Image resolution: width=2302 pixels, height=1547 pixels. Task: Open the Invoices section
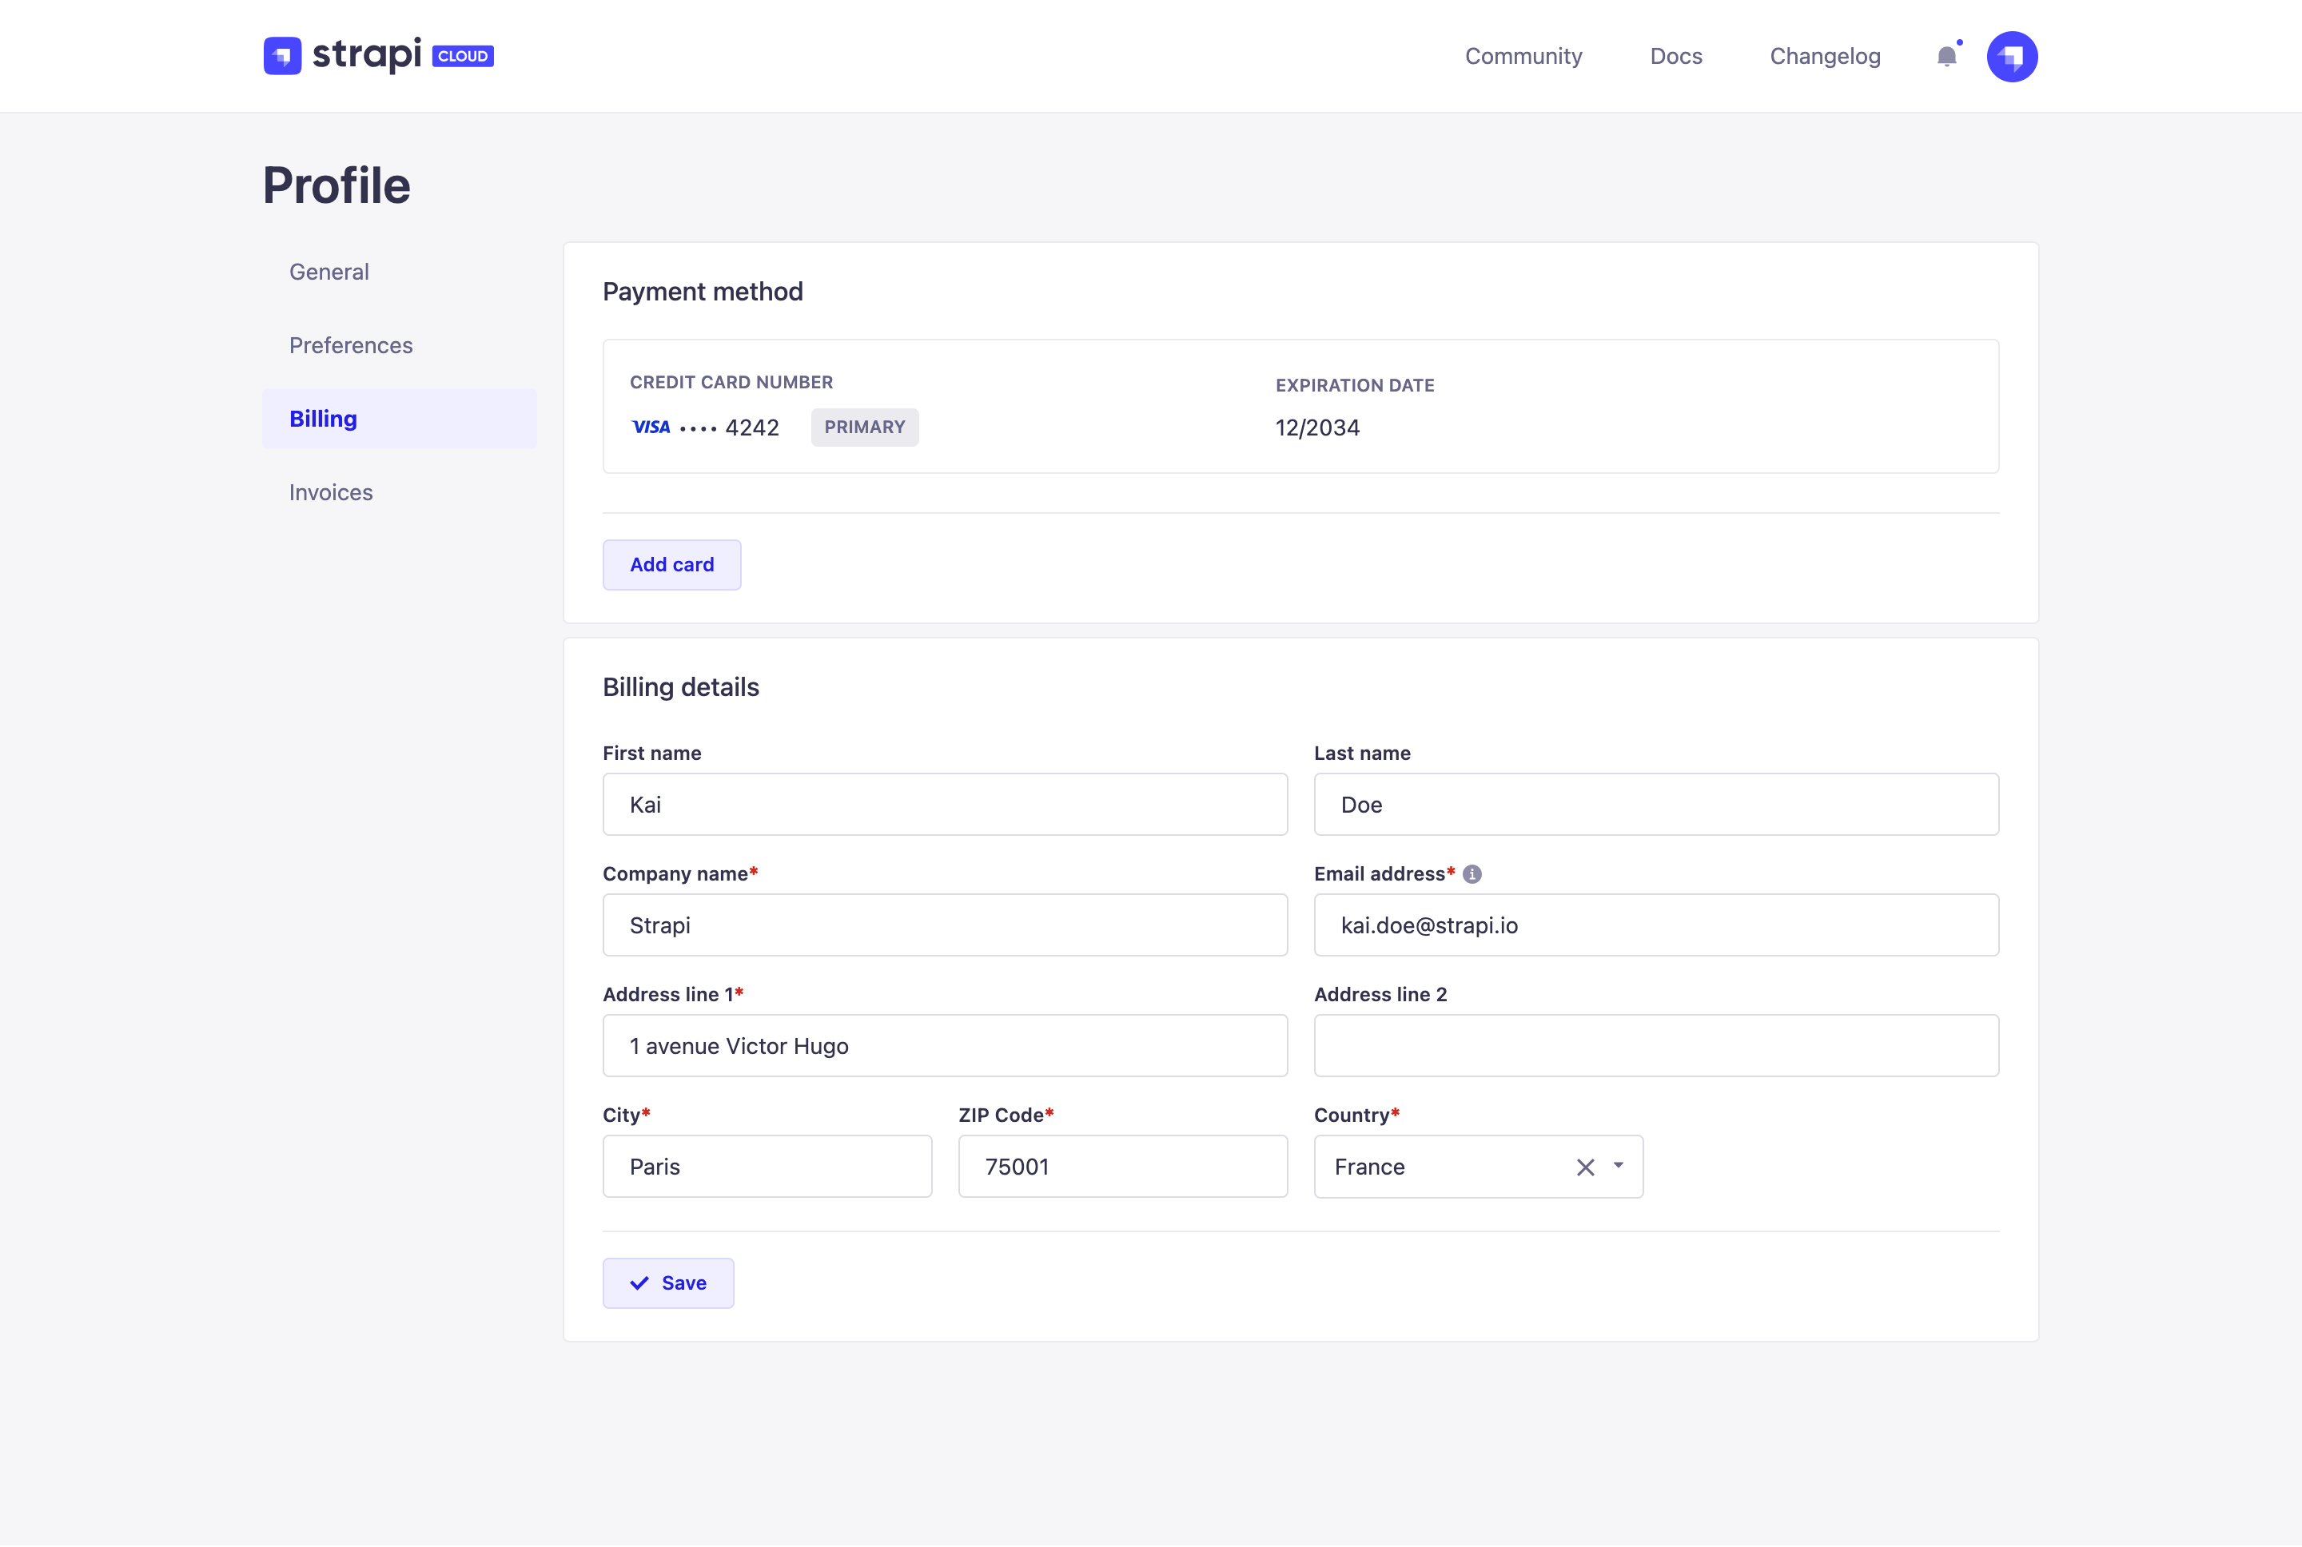pos(331,491)
